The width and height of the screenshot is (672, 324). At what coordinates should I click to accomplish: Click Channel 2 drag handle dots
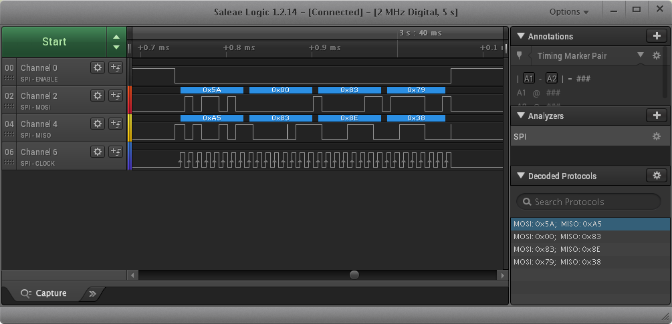coord(9,107)
